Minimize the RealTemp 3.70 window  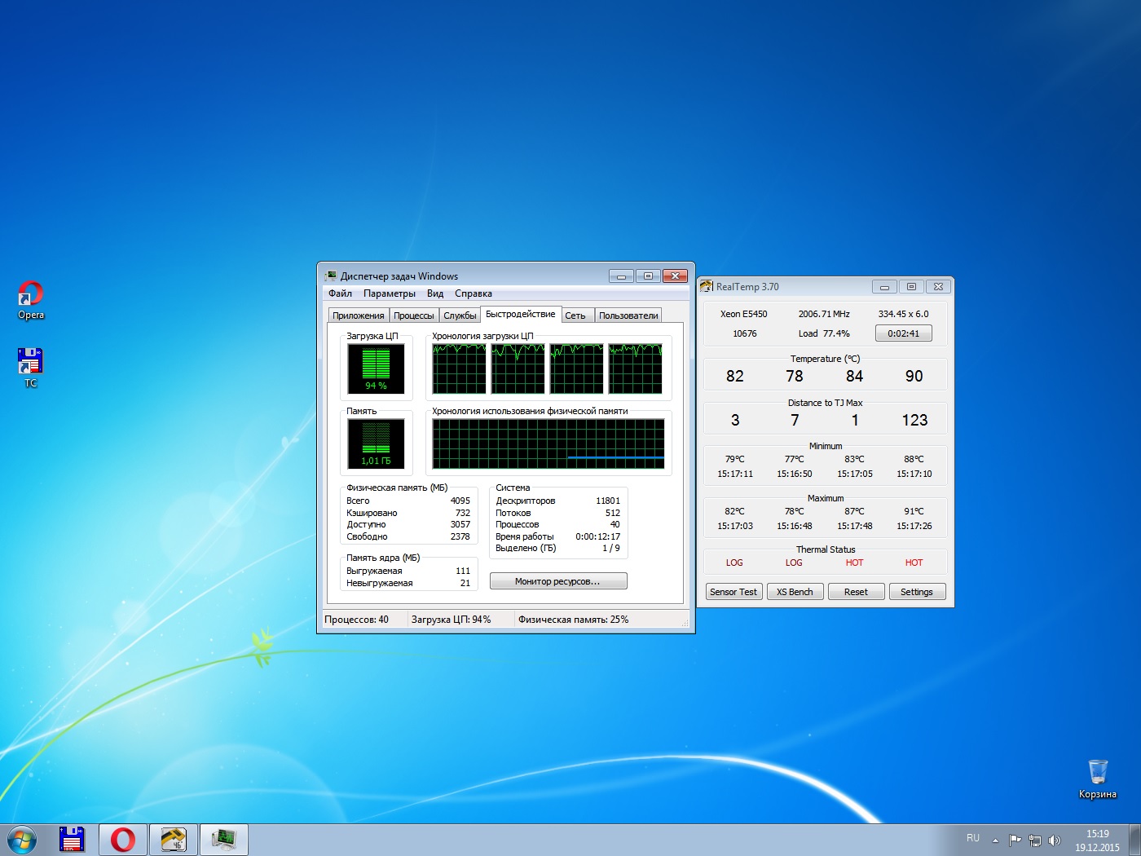coord(884,286)
